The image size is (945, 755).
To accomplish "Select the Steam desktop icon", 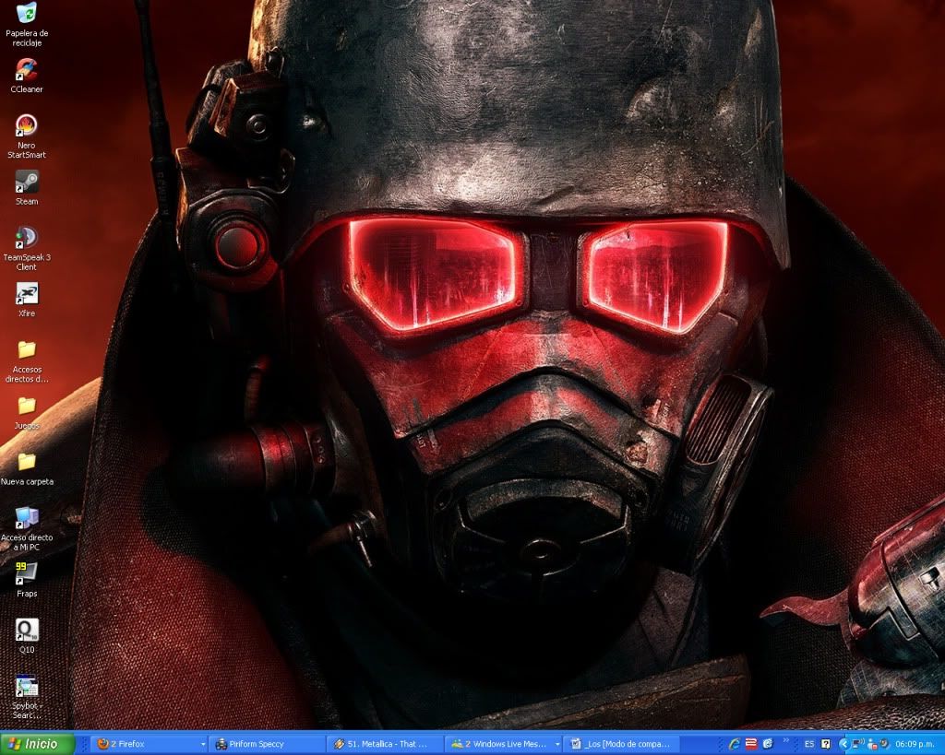I will click(27, 183).
